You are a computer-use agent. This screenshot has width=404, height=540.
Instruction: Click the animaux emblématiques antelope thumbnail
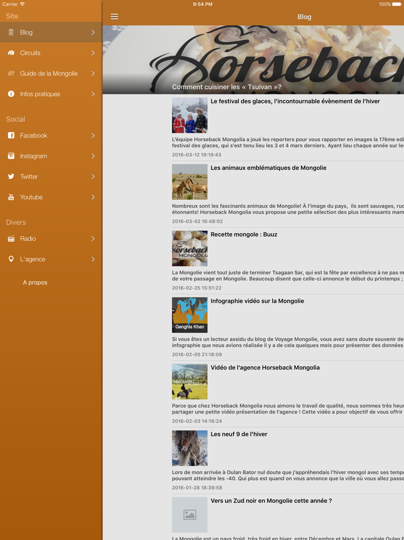(x=190, y=182)
